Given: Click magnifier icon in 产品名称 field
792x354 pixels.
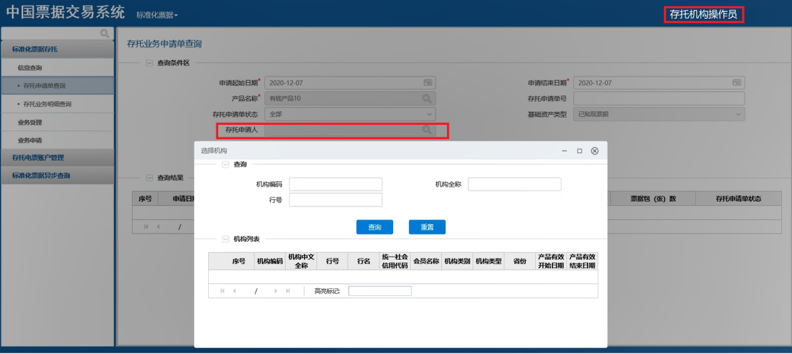Looking at the screenshot, I should [427, 98].
